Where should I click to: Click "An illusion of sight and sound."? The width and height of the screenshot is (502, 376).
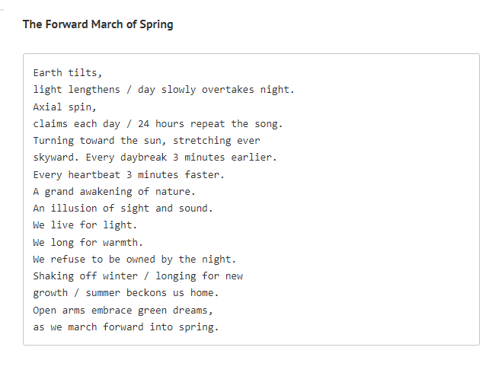(x=123, y=208)
